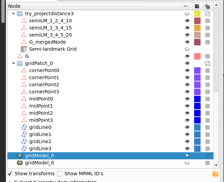The width and height of the screenshot is (224, 182).
Task: Collapse the try_projectdistance3 folder
Action: [x=14, y=14]
